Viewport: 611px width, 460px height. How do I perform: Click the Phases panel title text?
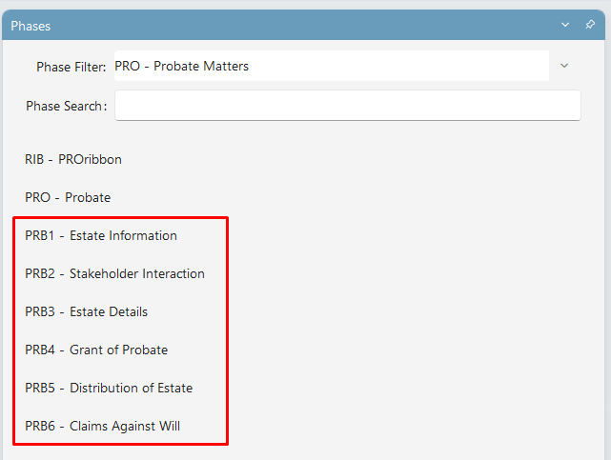tap(31, 26)
